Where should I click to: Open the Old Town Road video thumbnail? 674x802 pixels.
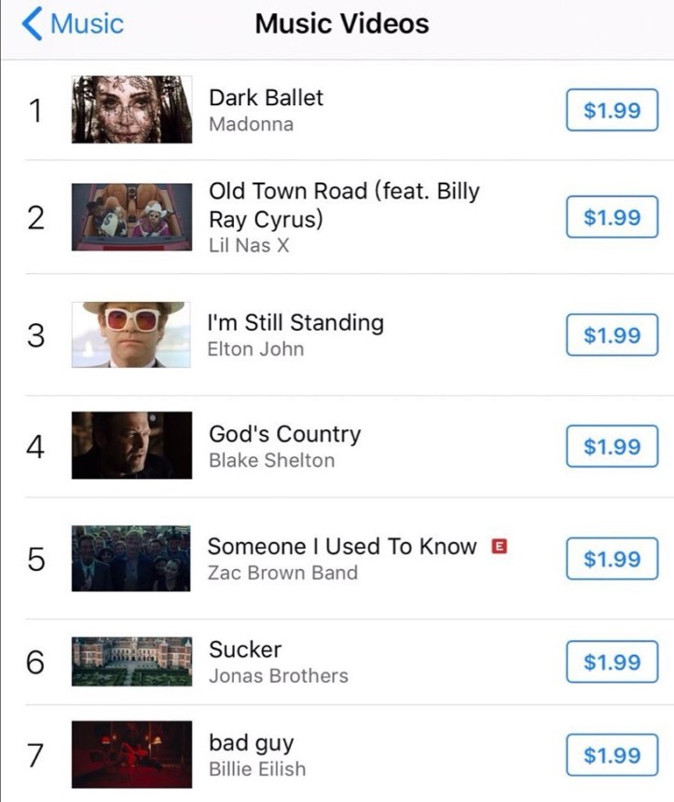131,217
